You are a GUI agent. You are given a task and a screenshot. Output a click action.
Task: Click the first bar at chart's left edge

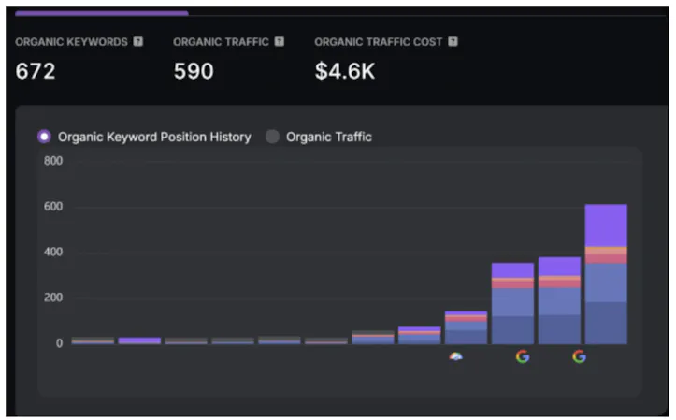93,340
